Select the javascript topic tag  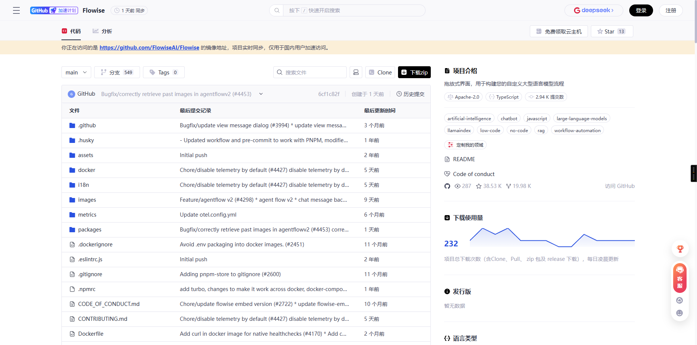pos(537,118)
